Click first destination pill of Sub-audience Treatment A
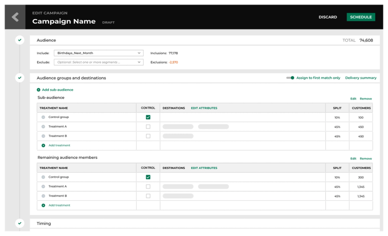The height and width of the screenshot is (236, 388). click(x=178, y=127)
